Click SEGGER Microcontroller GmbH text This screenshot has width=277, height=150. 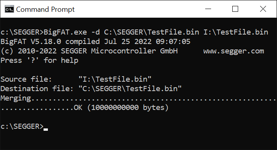[119, 51]
